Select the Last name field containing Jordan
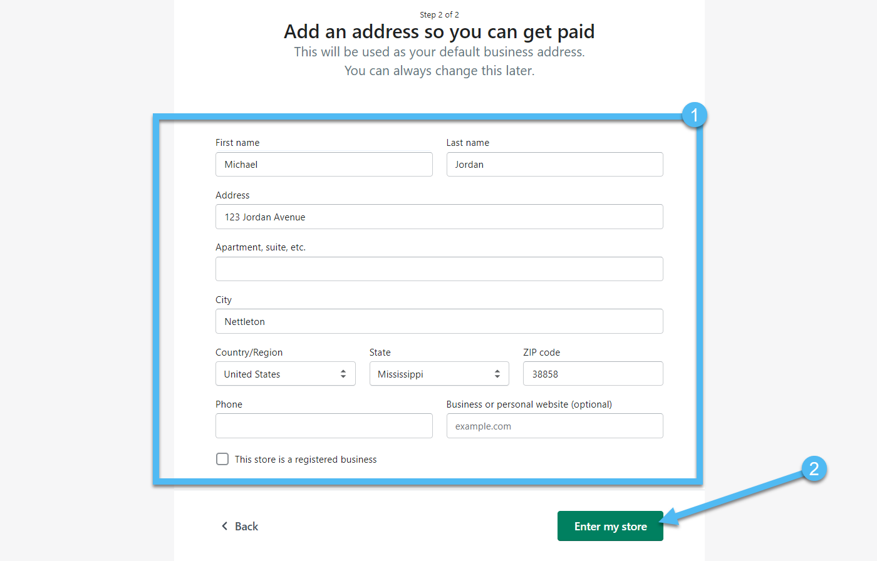This screenshot has width=877, height=561. point(554,165)
